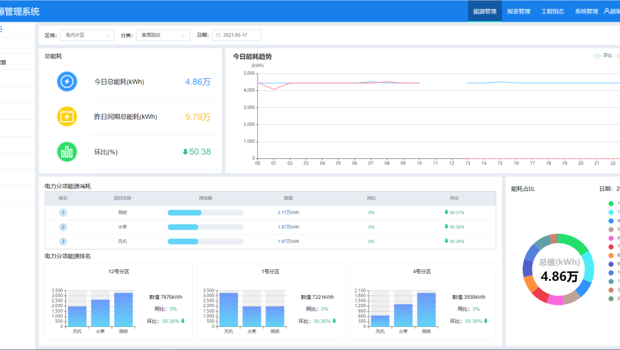Open the 区域 dropdown showing 岛内片区

coord(87,35)
